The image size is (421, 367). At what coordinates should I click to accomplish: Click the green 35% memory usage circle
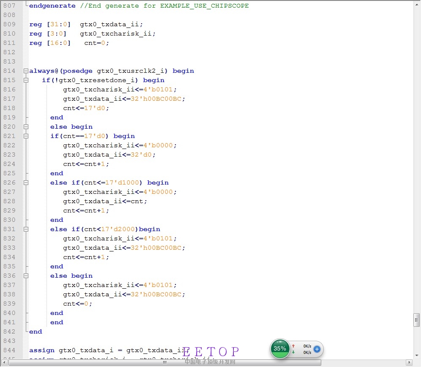click(280, 349)
